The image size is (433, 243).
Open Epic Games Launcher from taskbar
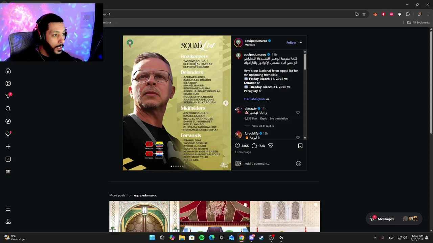222,238
